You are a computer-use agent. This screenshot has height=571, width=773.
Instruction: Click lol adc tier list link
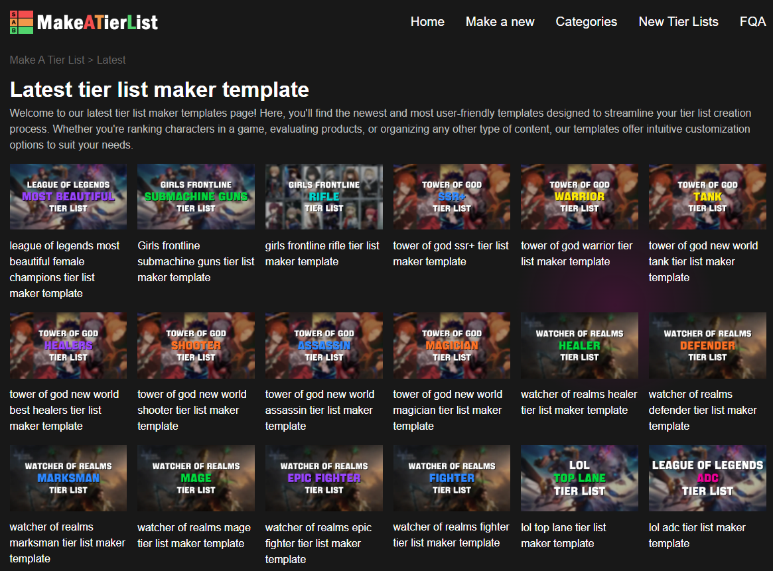[x=697, y=535]
